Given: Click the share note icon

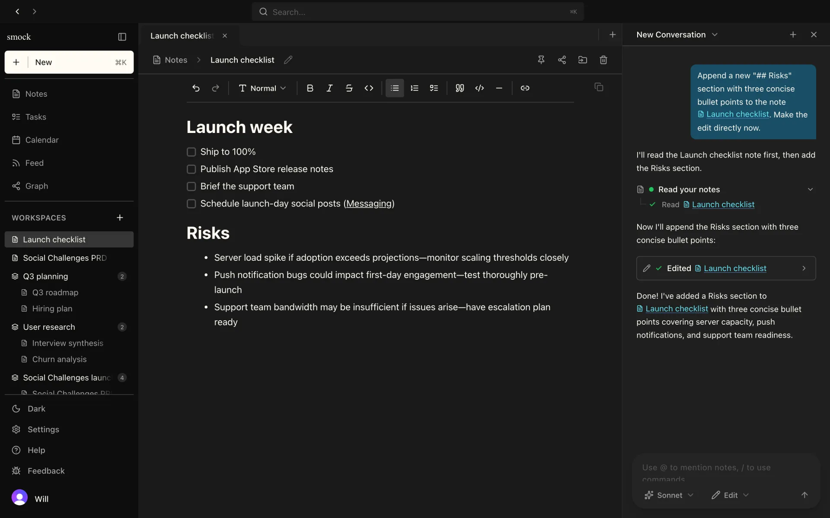Looking at the screenshot, I should coord(562,60).
